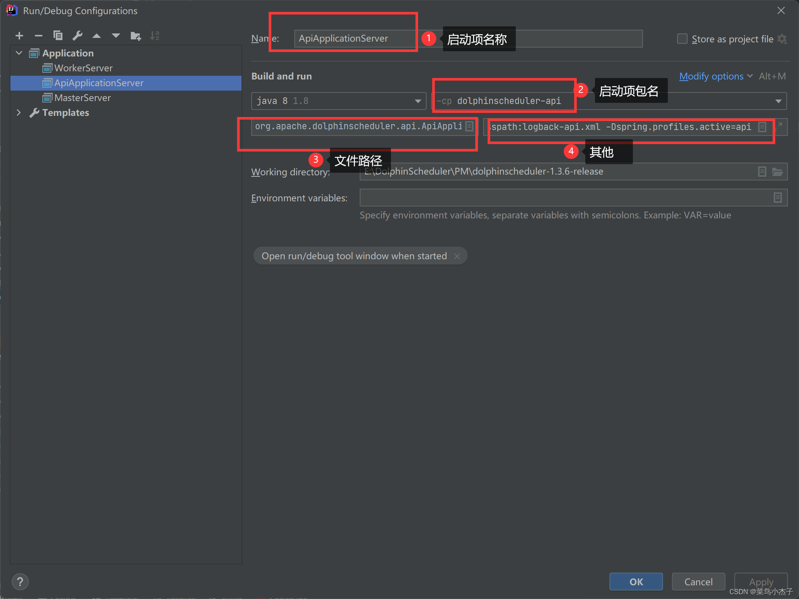
Task: Click the Remove Configuration minus icon
Action: [39, 36]
